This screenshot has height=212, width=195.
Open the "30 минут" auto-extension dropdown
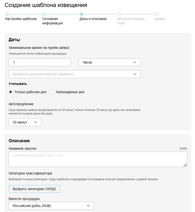[25, 122]
